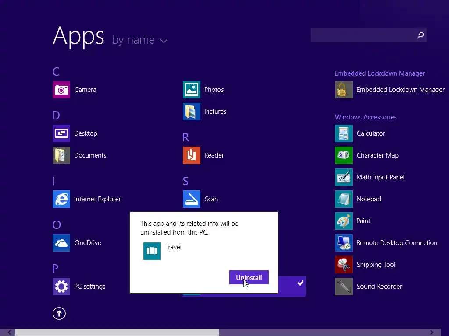Click the 'OneDrive' label

(x=88, y=243)
